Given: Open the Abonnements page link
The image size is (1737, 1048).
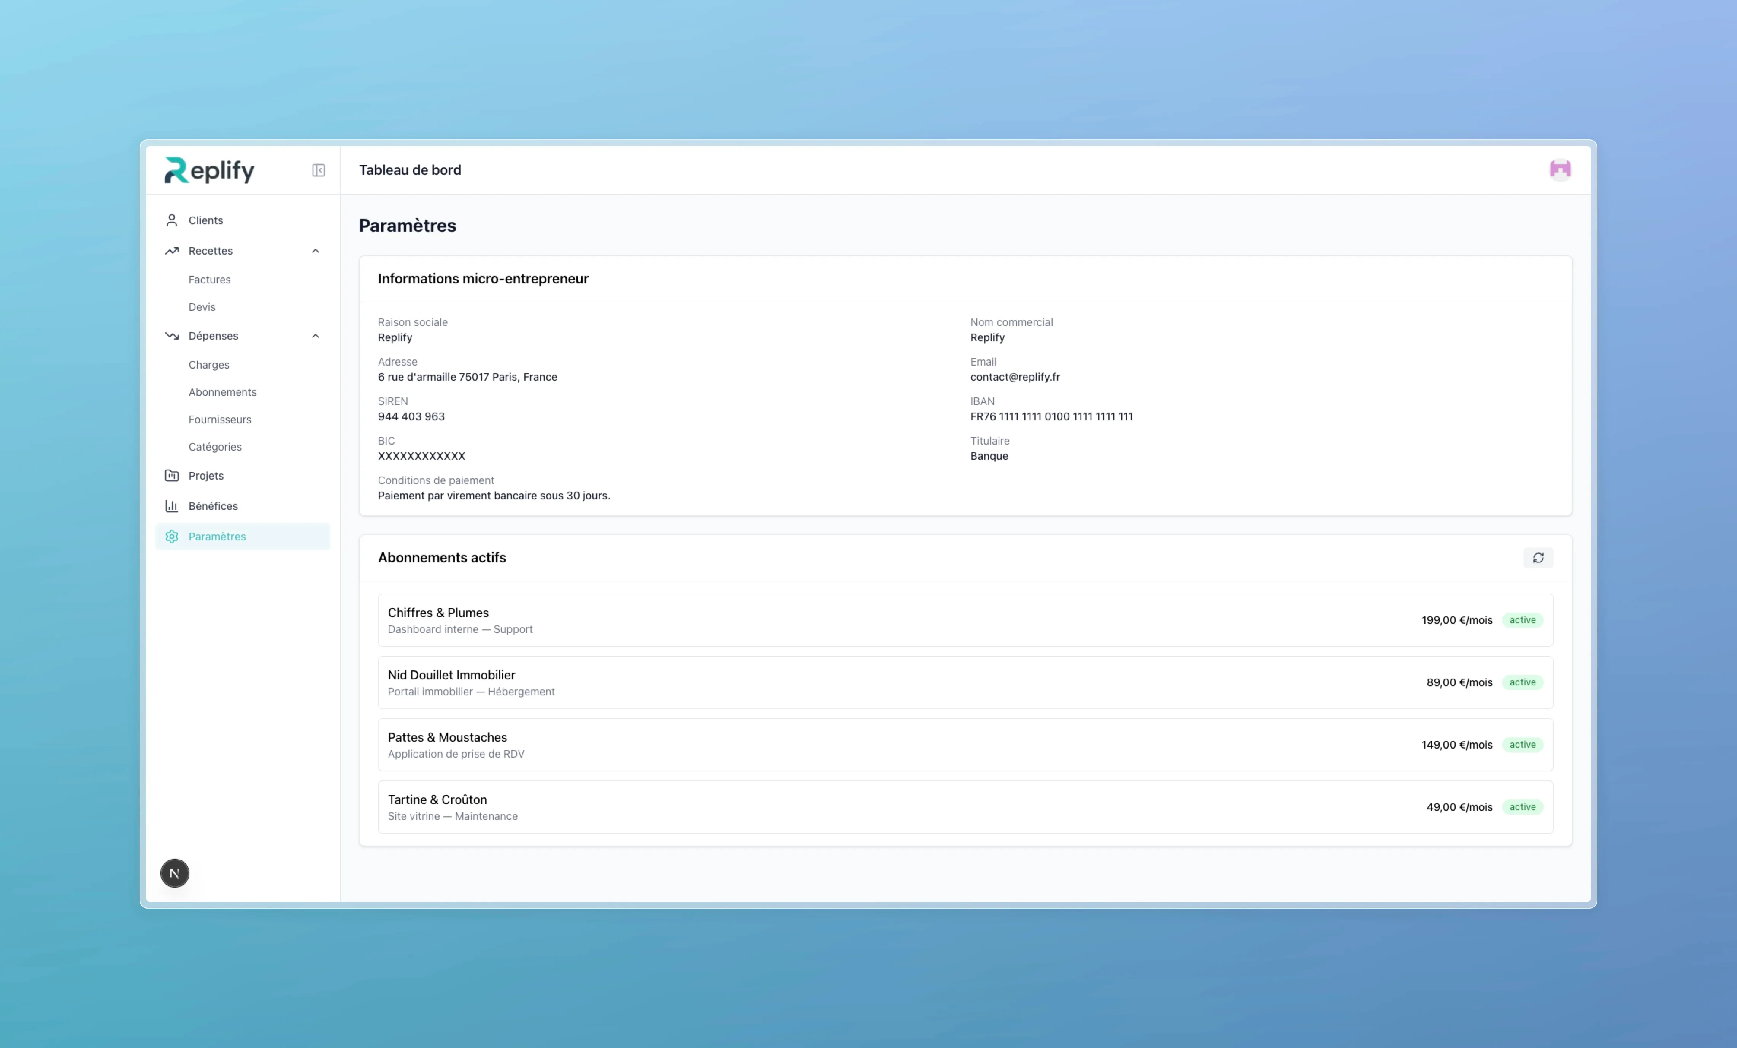Looking at the screenshot, I should tap(222, 392).
